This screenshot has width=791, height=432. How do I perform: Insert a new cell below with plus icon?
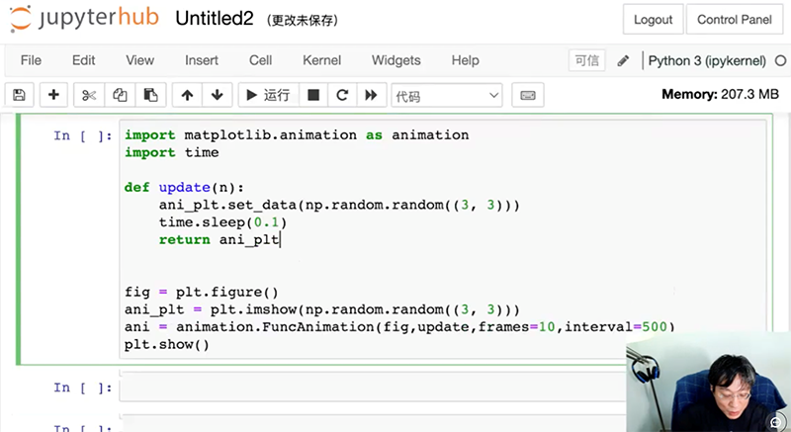(x=53, y=95)
